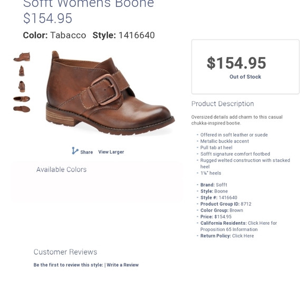Click the Sofft Womens Boone product title

coord(89,4)
